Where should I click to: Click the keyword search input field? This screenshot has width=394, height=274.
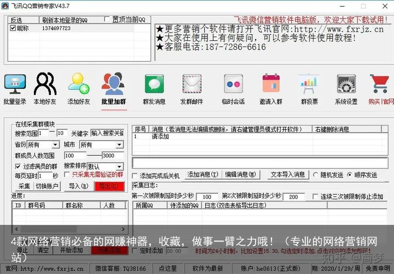[107, 133]
